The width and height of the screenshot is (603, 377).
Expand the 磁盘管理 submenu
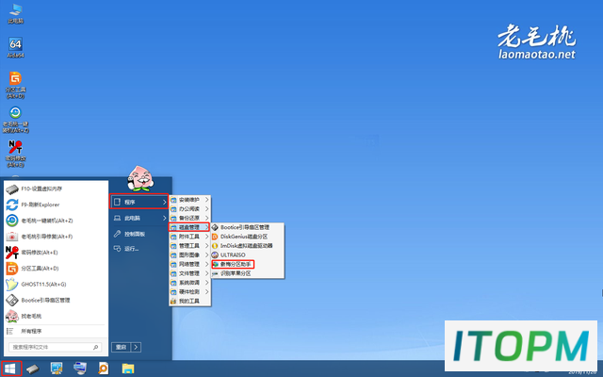pyautogui.click(x=190, y=227)
